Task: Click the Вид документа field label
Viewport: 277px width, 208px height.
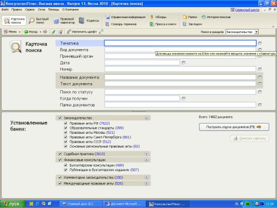Action: (74, 50)
